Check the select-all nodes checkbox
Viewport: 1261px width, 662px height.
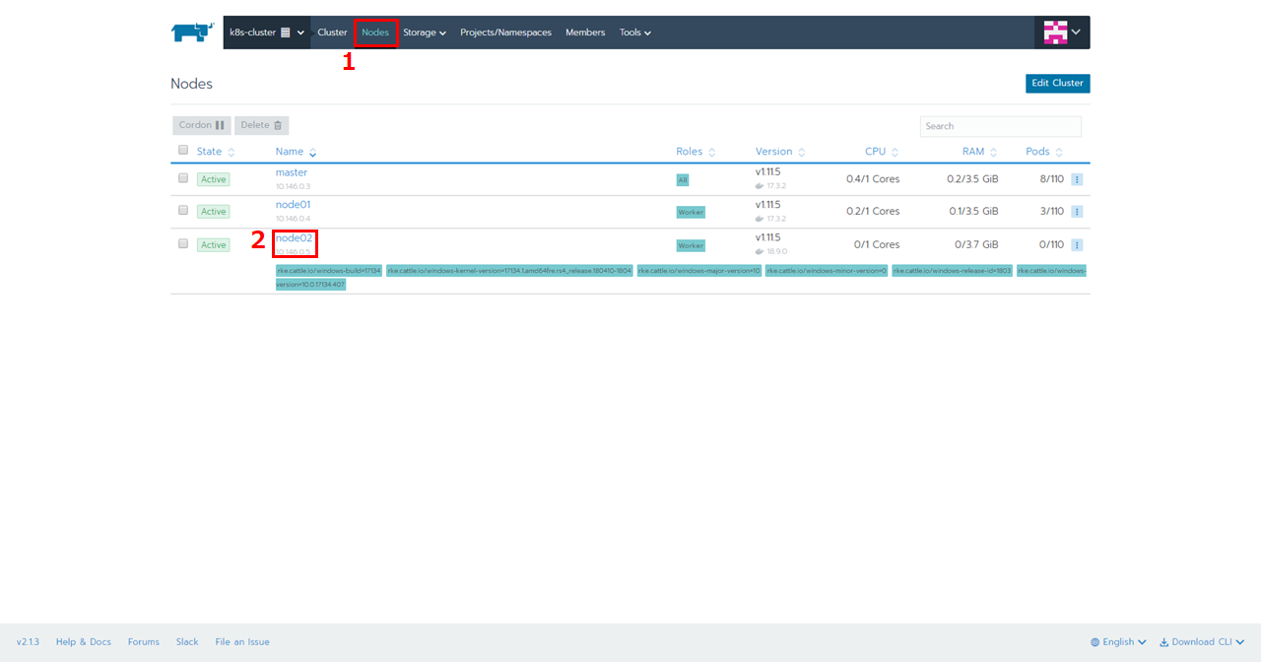click(x=183, y=150)
